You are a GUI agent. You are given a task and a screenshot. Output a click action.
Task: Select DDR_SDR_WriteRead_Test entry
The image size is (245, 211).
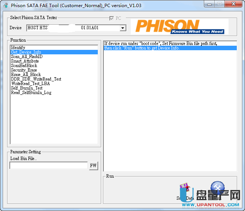point(36,79)
